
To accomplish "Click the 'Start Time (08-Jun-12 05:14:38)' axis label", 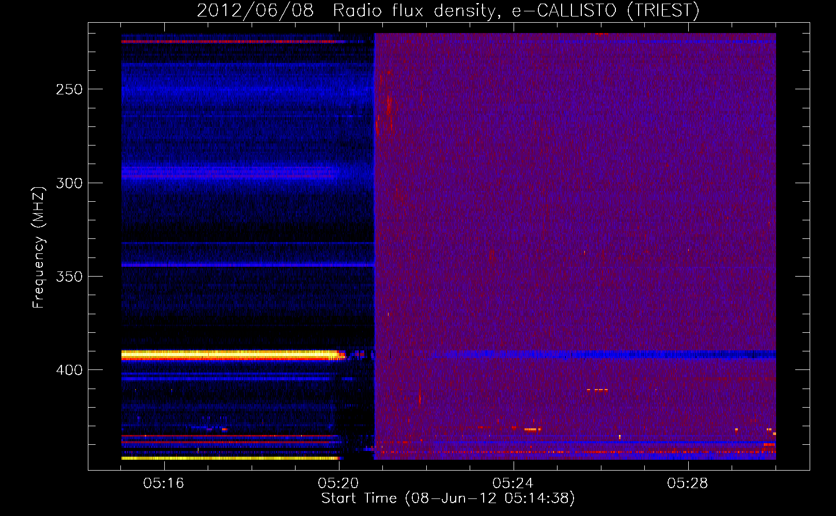I will click(x=448, y=498).
